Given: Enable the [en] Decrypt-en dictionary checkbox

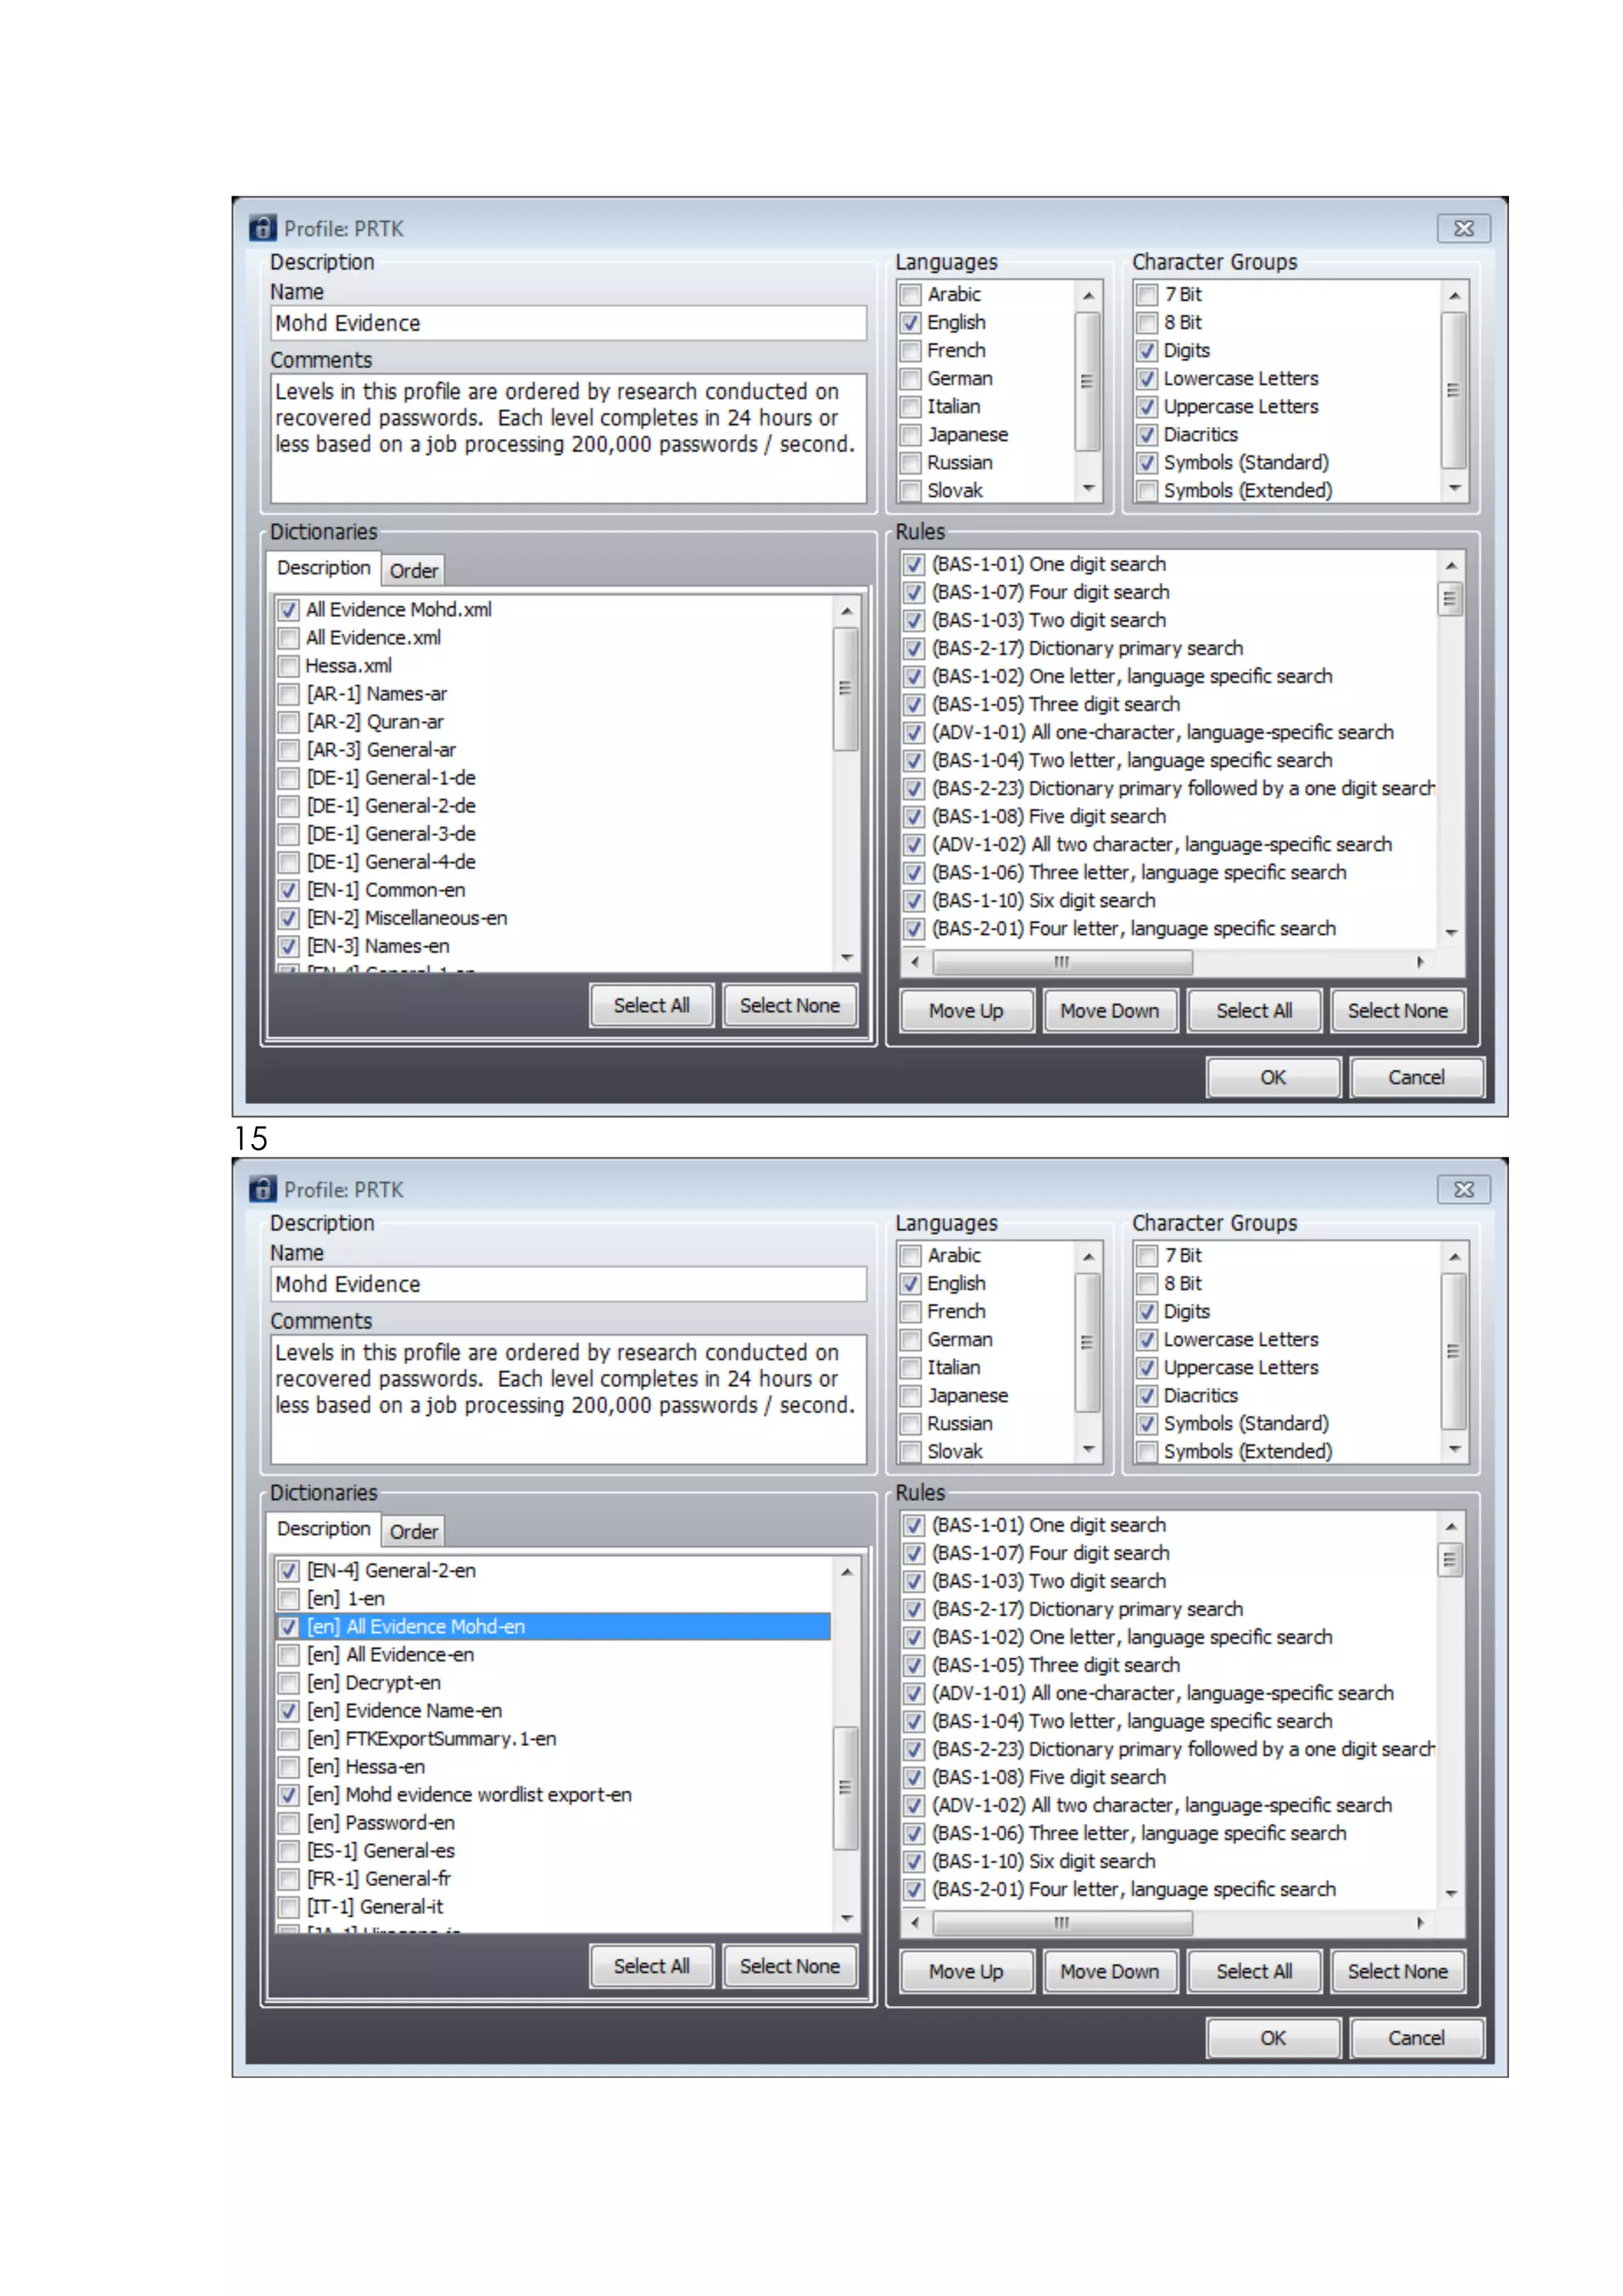Looking at the screenshot, I should tap(289, 1683).
